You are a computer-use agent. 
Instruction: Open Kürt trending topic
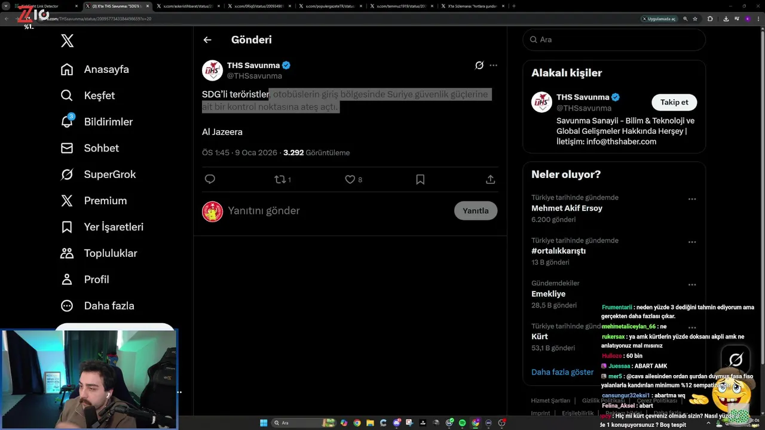(x=540, y=337)
